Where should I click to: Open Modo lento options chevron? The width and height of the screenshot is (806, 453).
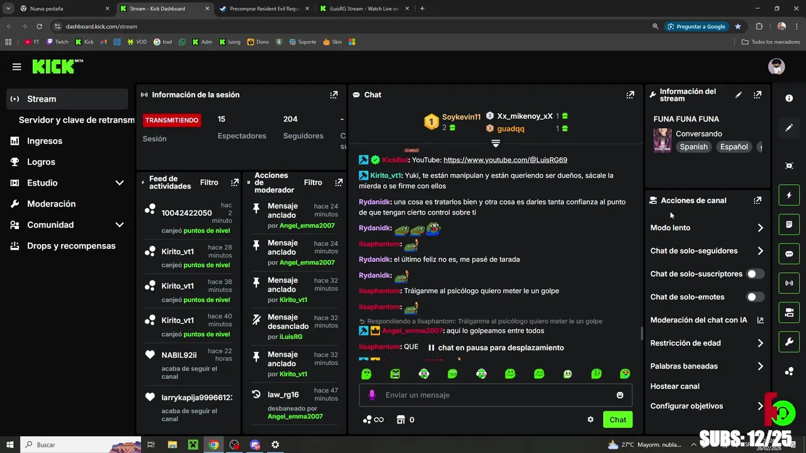point(760,228)
